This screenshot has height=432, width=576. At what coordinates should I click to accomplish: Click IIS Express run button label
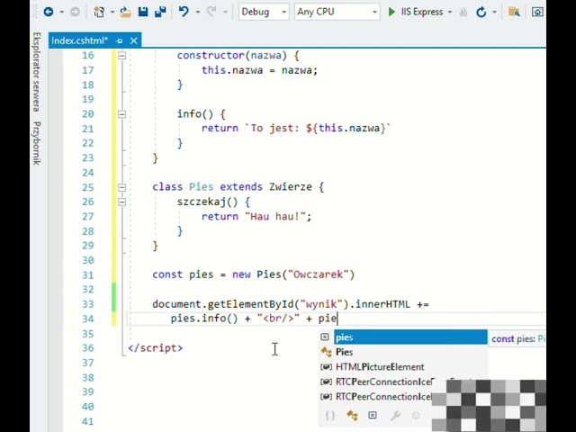(422, 12)
